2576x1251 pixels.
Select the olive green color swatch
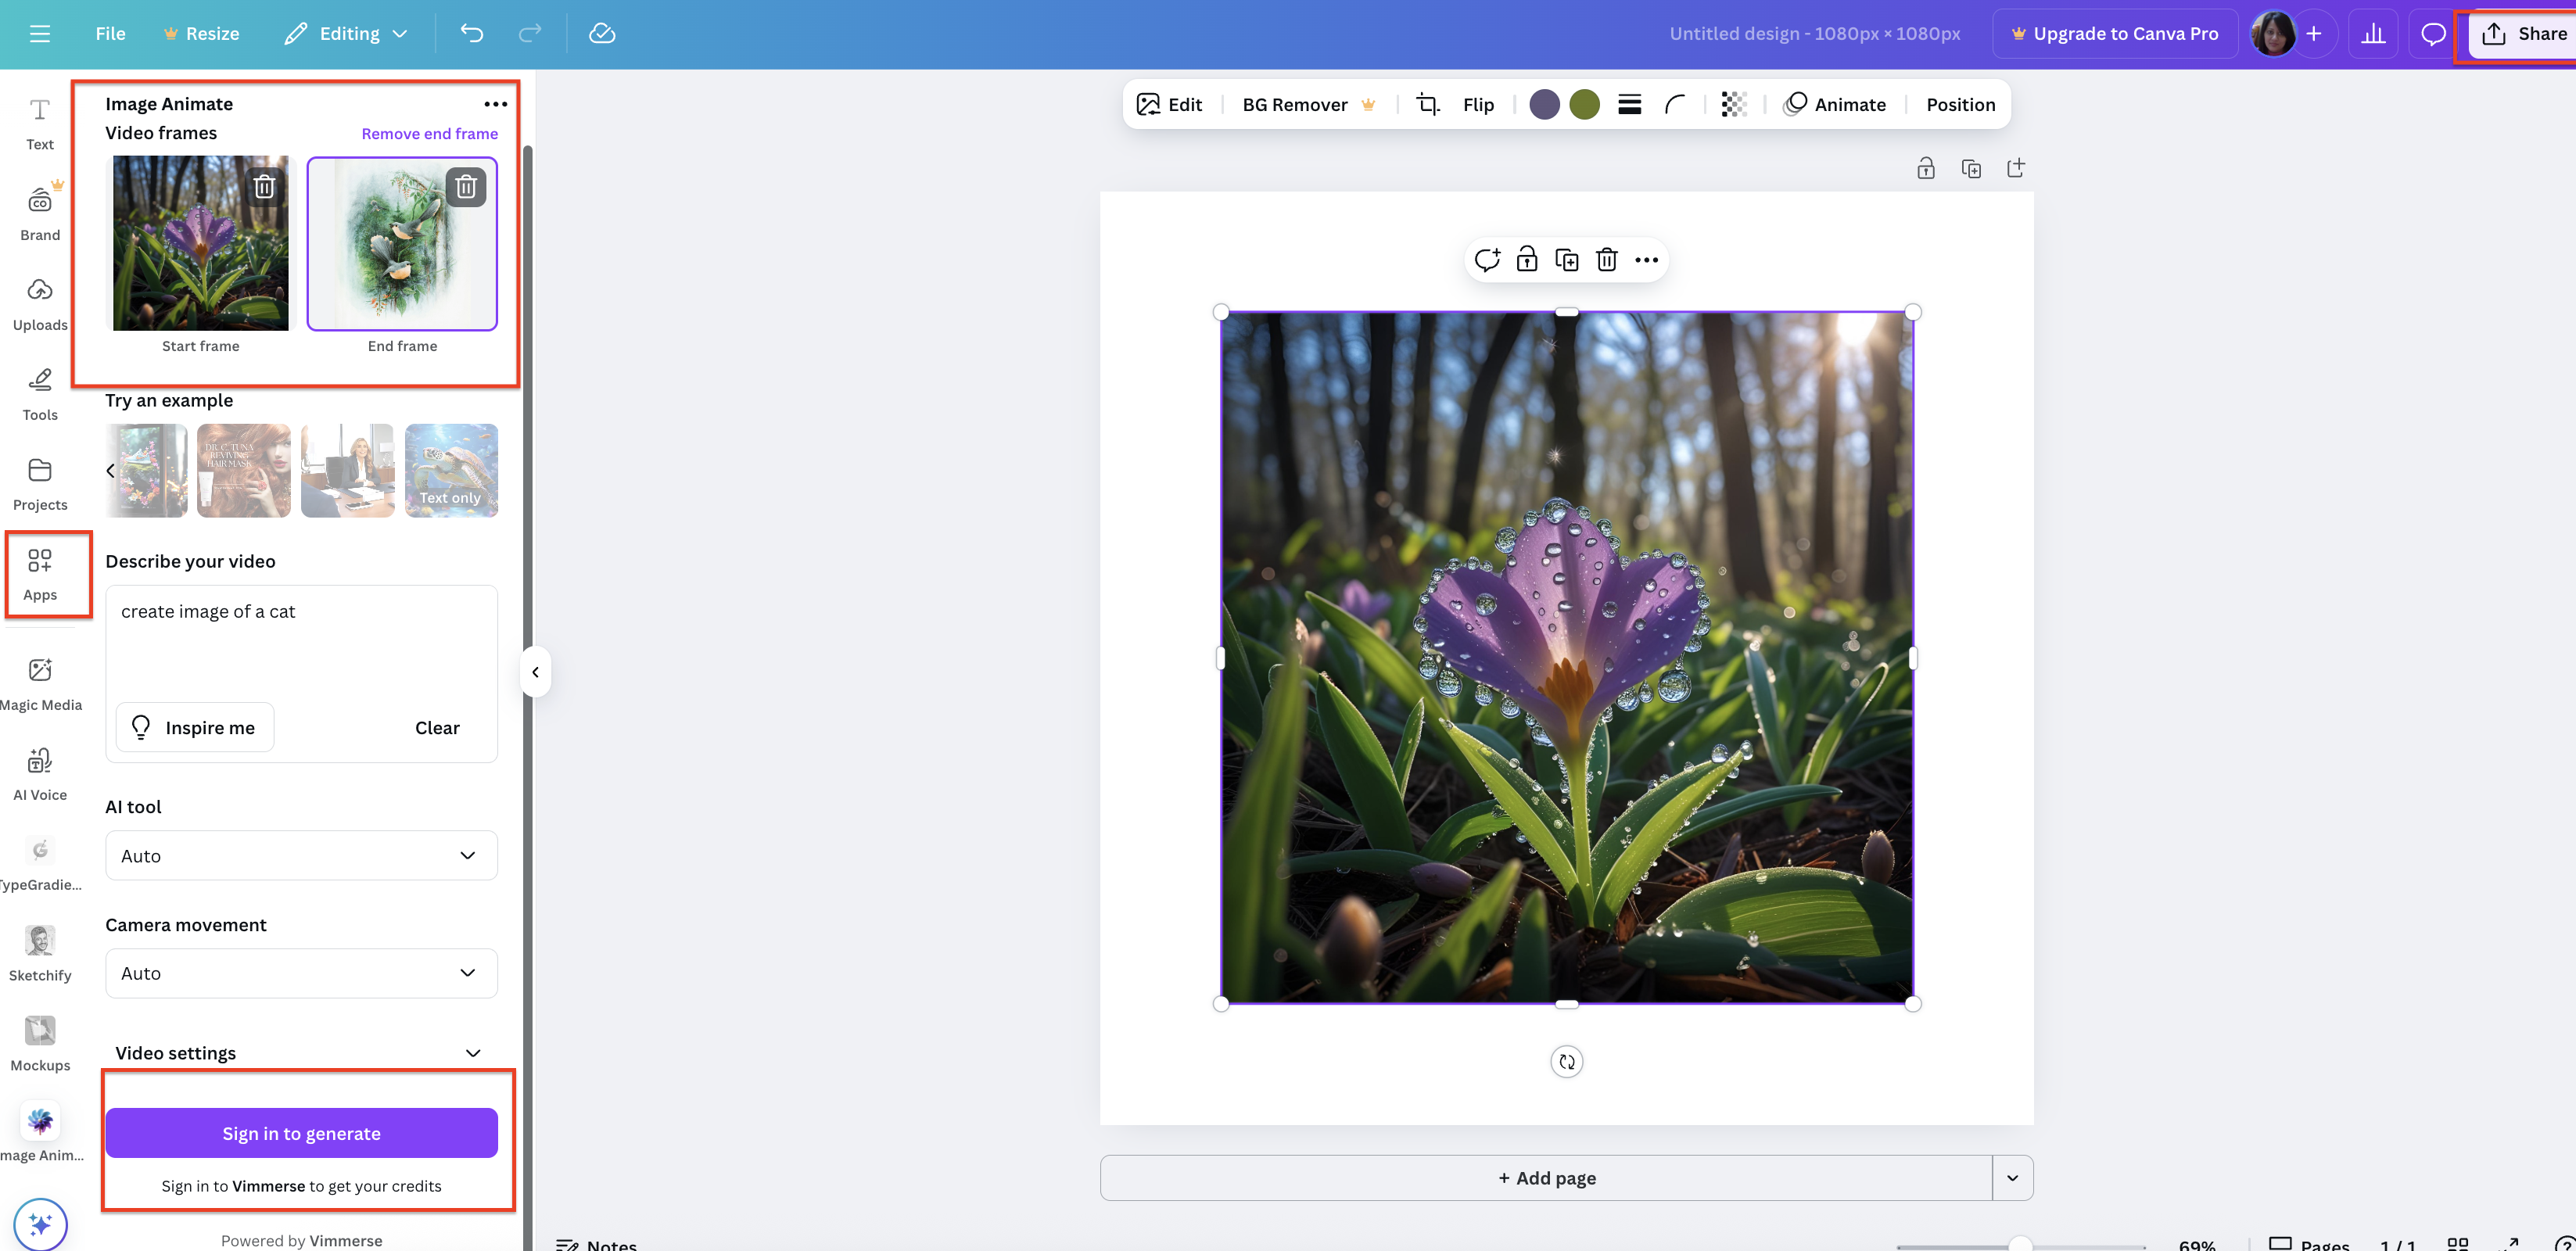click(1584, 104)
